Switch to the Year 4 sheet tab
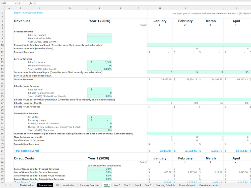The width and height of the screenshot is (251, 188). [138, 185]
